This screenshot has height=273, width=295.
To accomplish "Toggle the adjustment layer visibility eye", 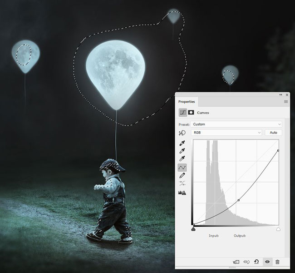I will 267,262.
